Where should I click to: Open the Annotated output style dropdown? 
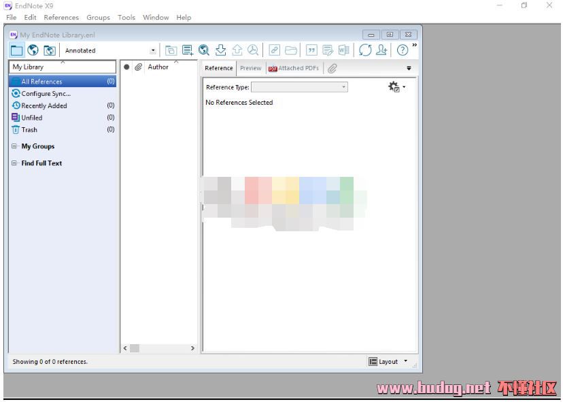[x=153, y=50]
